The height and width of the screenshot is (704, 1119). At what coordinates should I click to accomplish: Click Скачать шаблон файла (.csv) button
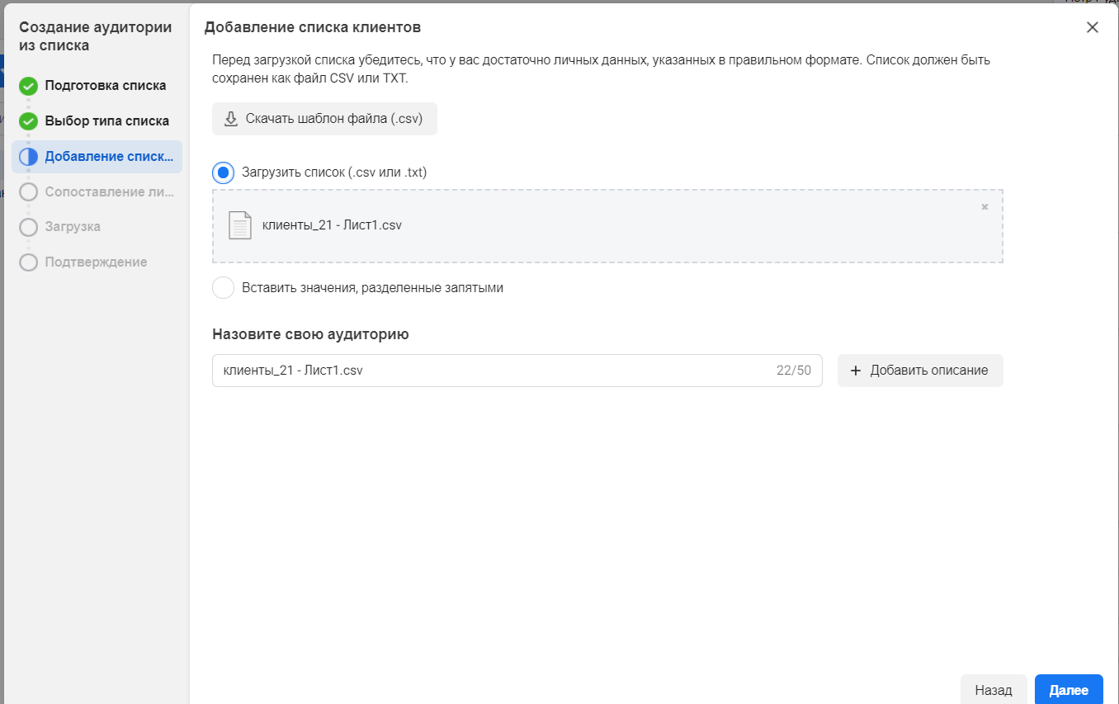(324, 119)
